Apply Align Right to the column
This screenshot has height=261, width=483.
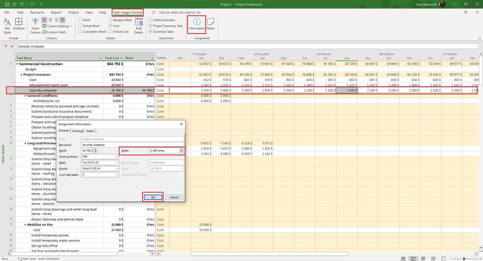point(56,20)
